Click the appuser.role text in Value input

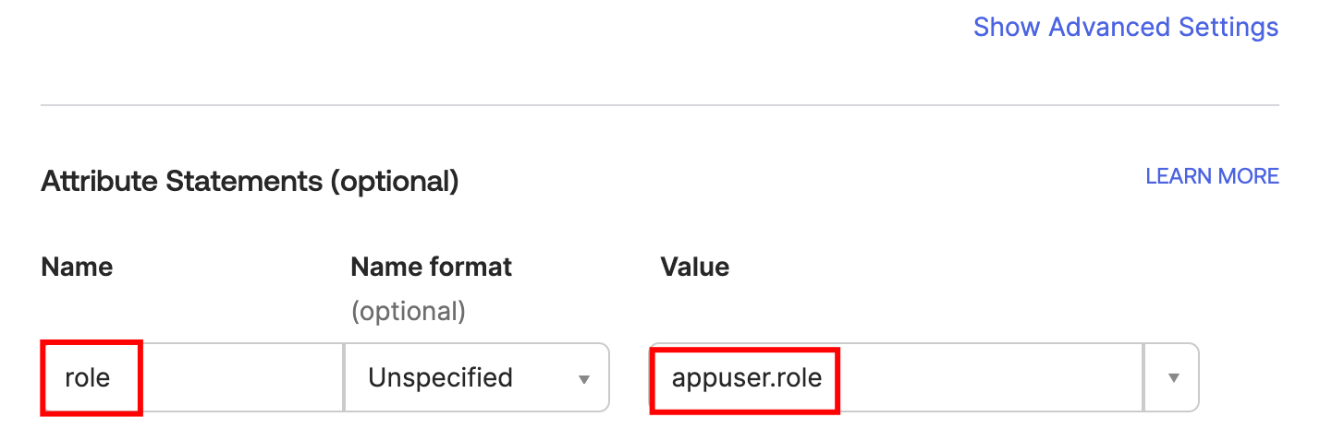747,377
